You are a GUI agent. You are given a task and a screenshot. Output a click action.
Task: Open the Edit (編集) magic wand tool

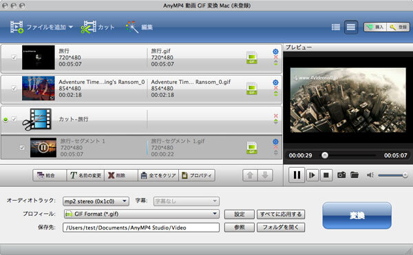[x=139, y=27]
